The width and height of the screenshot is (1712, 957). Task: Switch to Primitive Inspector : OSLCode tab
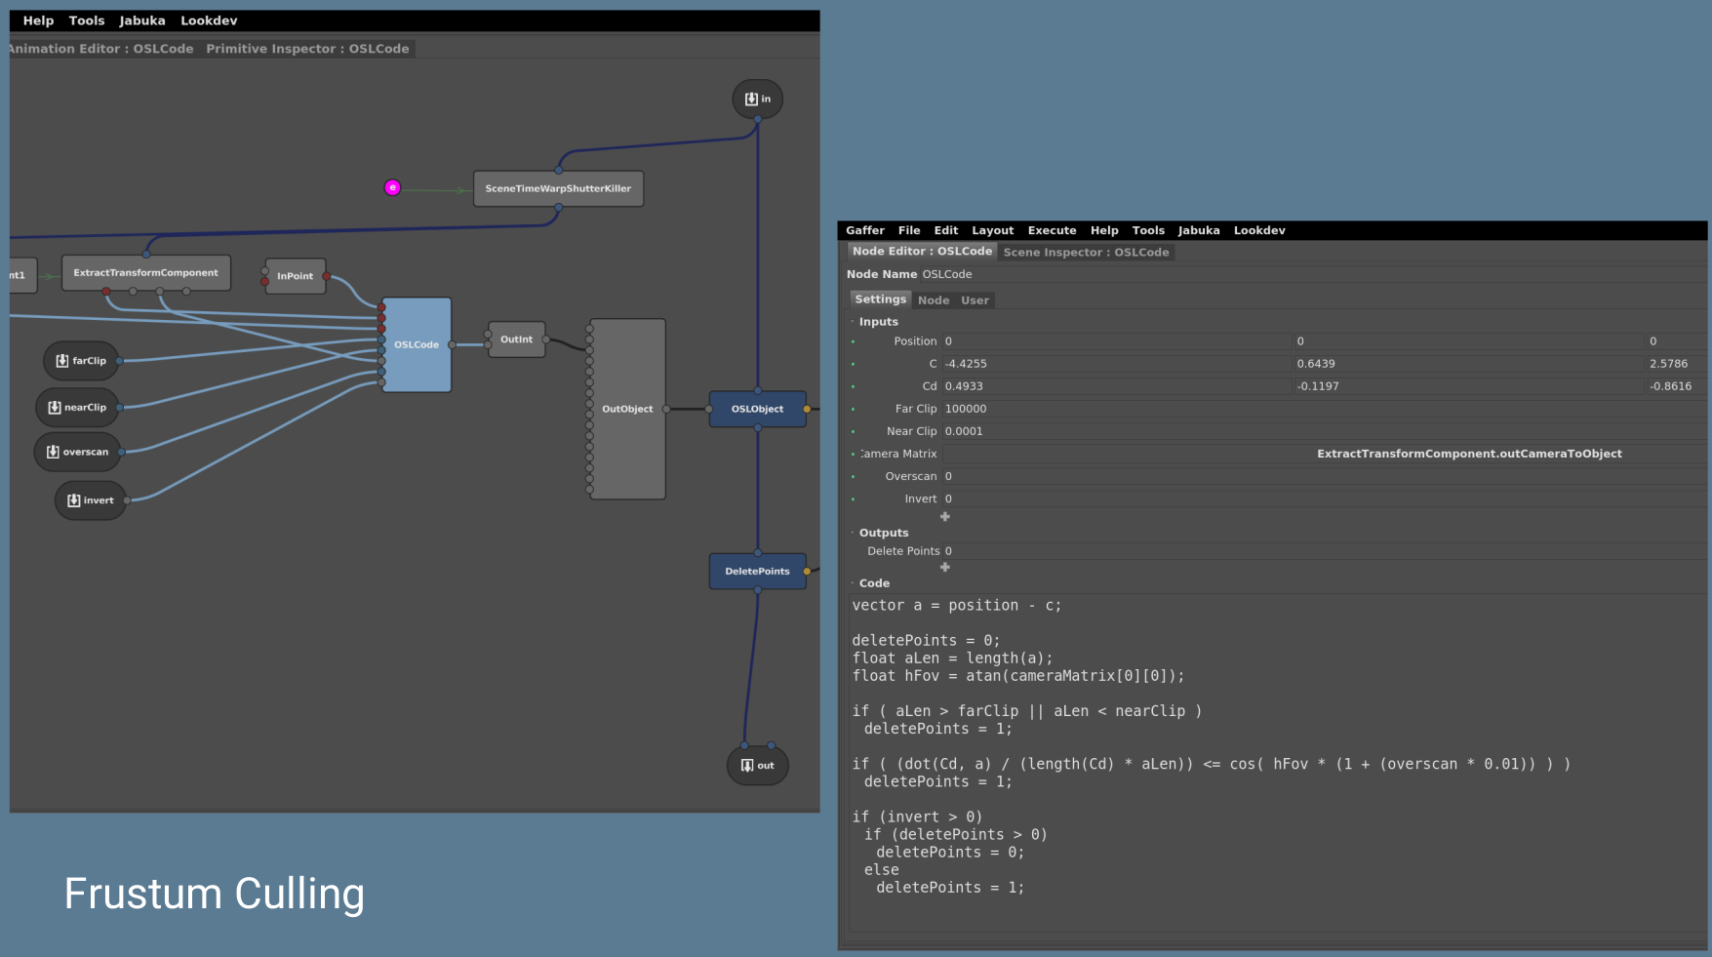click(307, 49)
